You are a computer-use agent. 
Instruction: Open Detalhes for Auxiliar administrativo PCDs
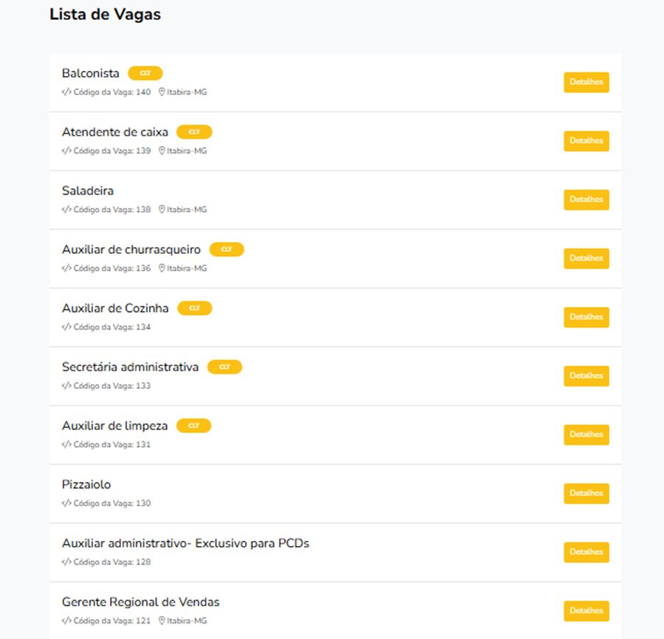(586, 552)
